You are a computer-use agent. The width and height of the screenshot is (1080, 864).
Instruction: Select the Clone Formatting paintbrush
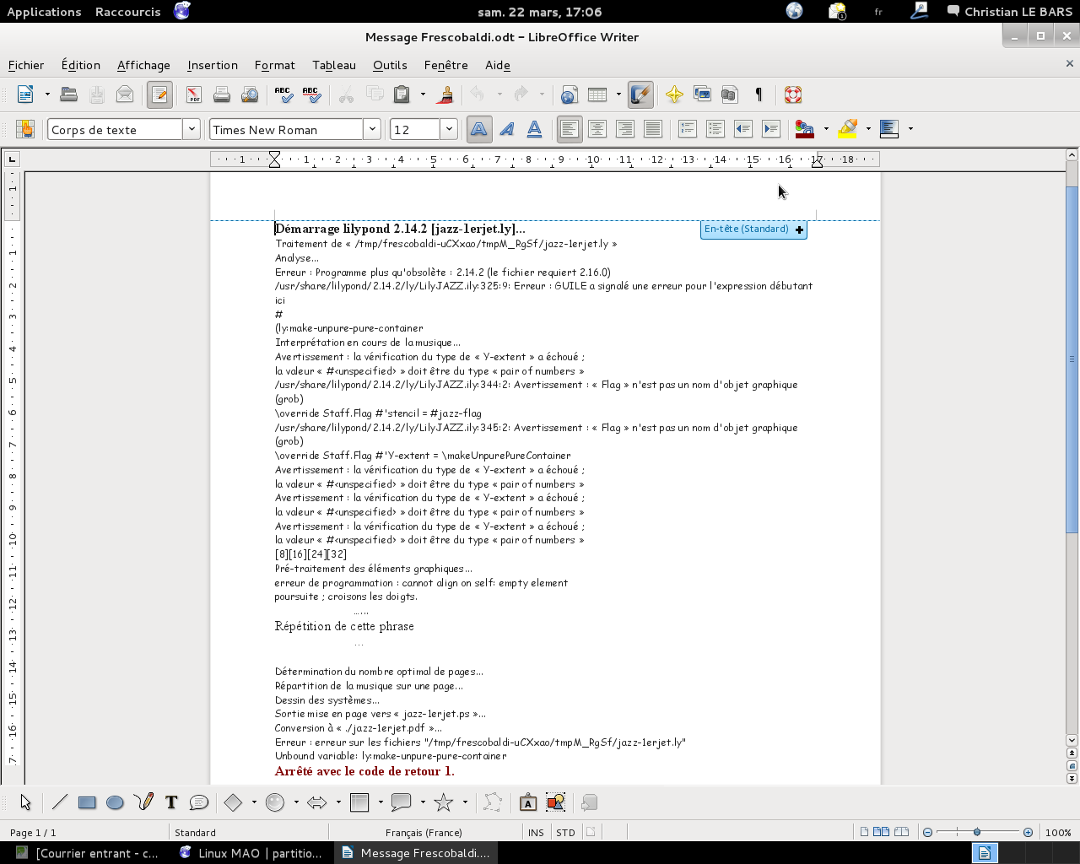tap(445, 94)
